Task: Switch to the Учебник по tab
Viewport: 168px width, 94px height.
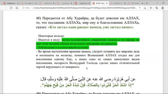Action: [118, 3]
